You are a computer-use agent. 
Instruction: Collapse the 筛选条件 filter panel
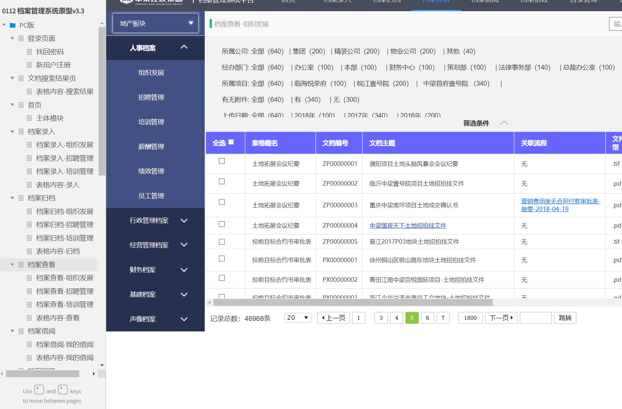(504, 123)
